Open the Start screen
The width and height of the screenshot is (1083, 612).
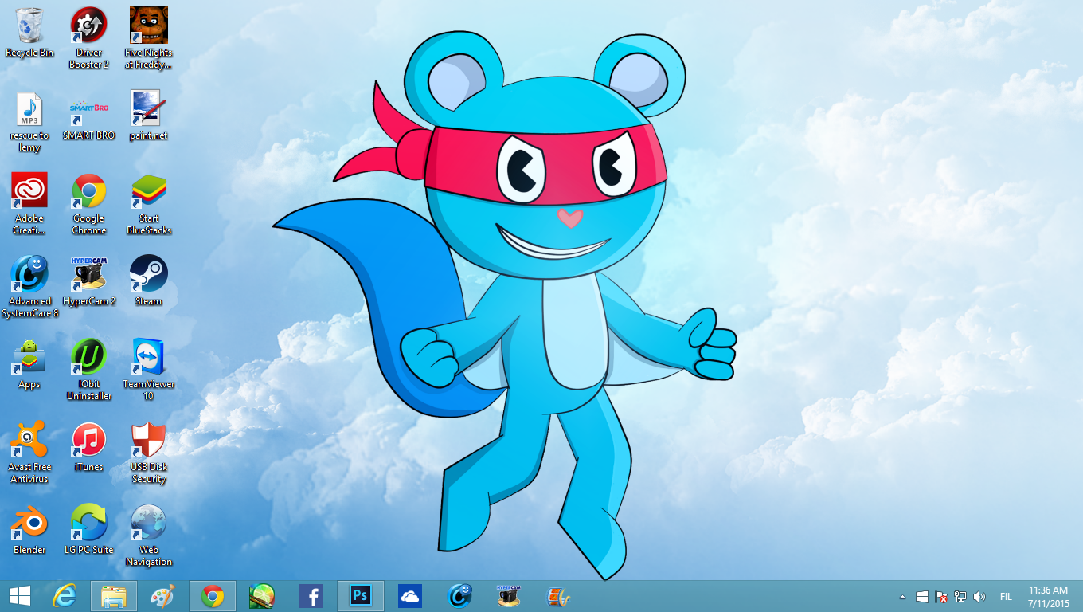[17, 595]
